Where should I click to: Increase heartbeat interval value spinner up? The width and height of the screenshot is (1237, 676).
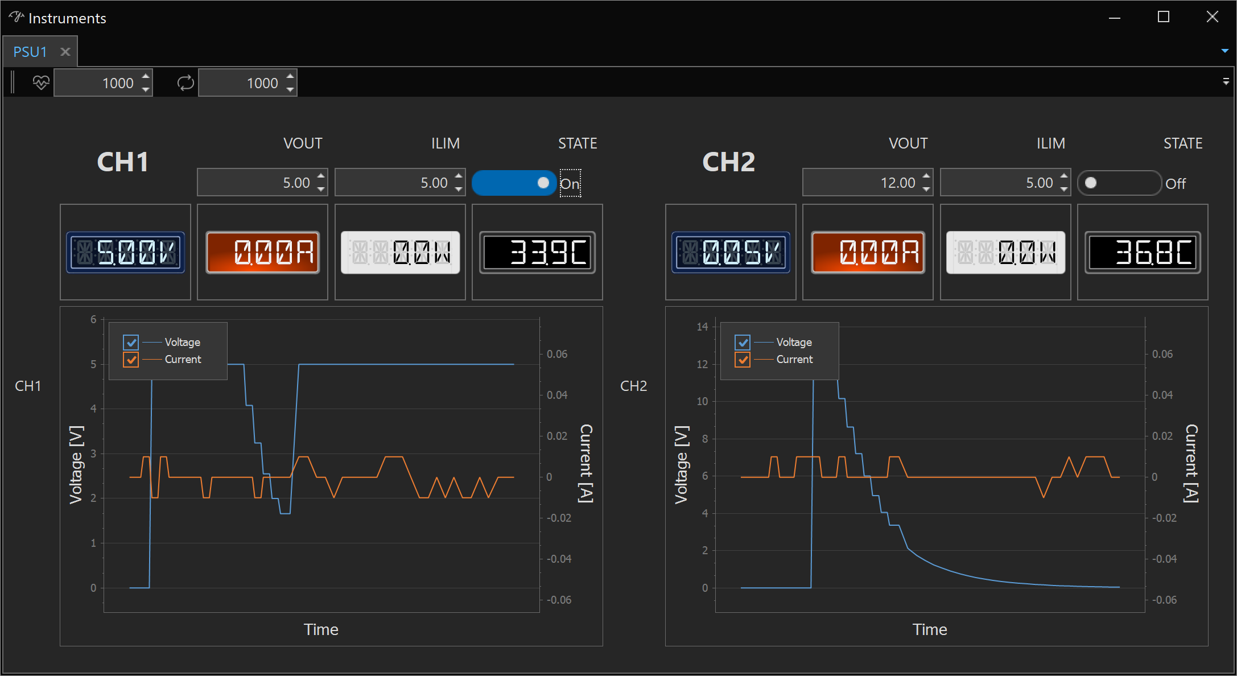point(146,77)
